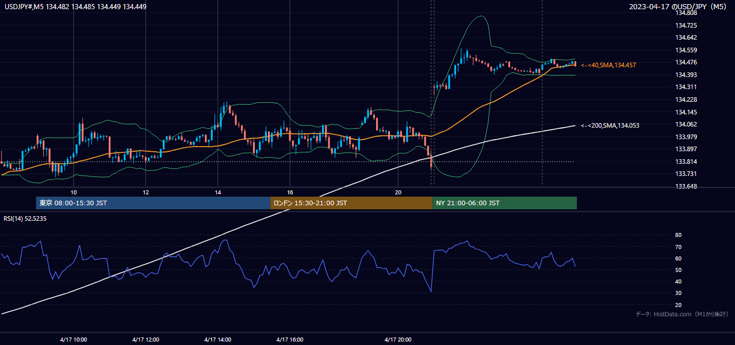Click the 4/17 14:00 bottom date label
735x345 pixels.
pyautogui.click(x=217, y=339)
